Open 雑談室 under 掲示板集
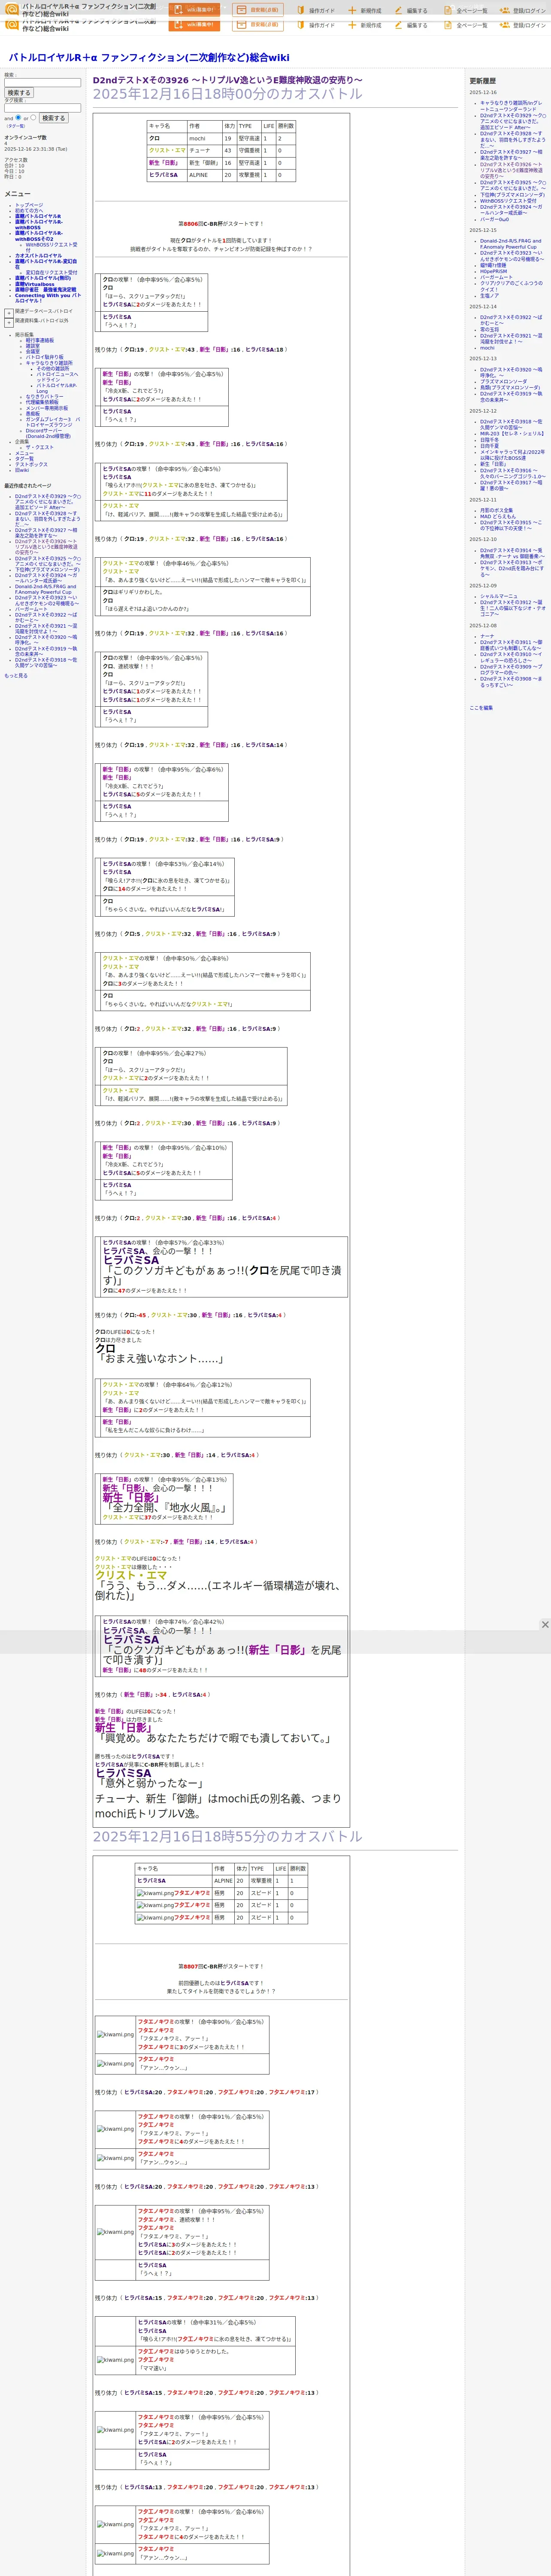551x2576 pixels. (x=33, y=346)
